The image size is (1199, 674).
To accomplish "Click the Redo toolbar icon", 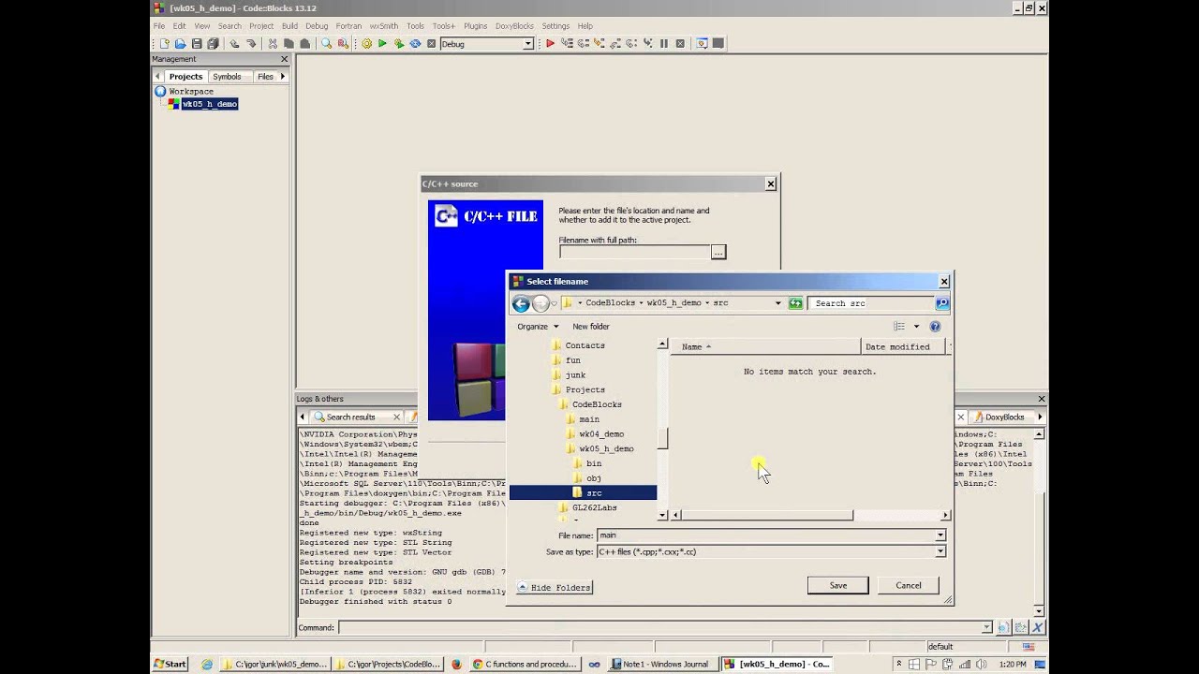I will [x=250, y=43].
